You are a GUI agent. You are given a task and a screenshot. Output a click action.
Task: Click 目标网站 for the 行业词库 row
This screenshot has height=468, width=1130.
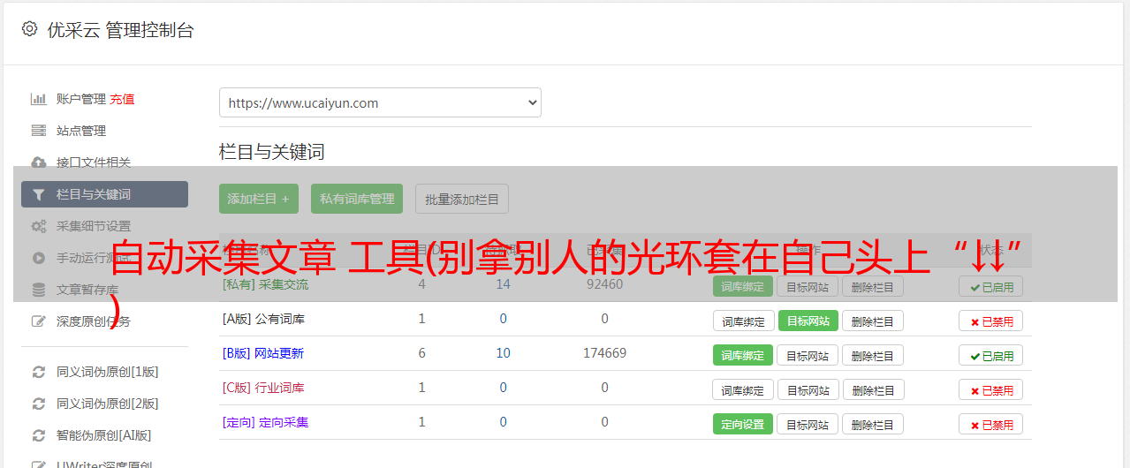click(808, 389)
